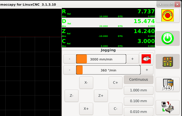The height and width of the screenshot is (116, 182).
Task: Open MDI mode
Action: (x=168, y=85)
